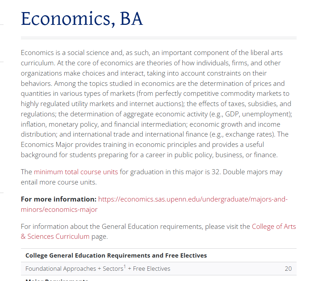The image size is (325, 281).
Task: Click the bold "For more information:" label
Action: tap(59, 199)
